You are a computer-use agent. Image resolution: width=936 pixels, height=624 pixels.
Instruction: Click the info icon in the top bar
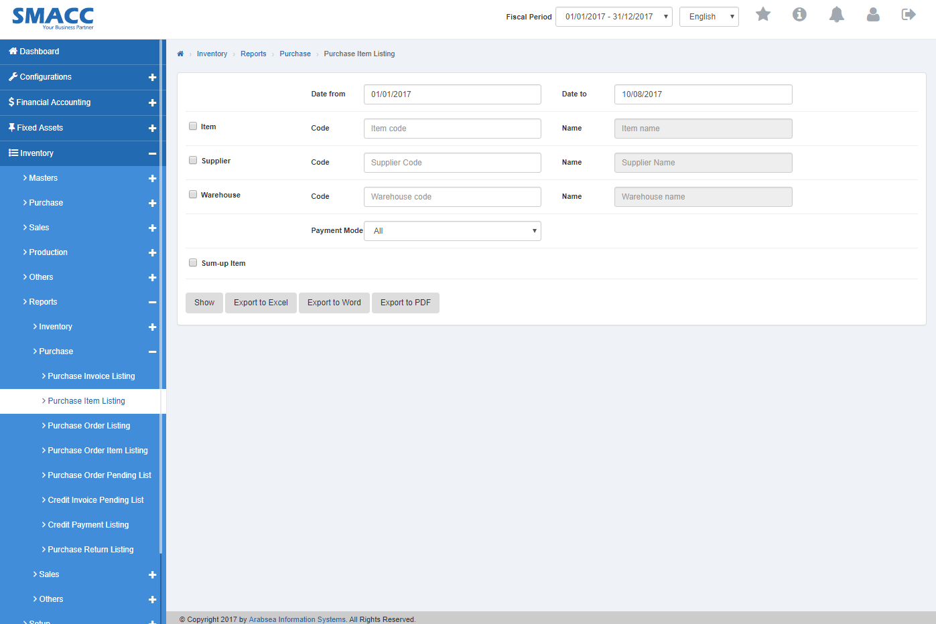[799, 14]
